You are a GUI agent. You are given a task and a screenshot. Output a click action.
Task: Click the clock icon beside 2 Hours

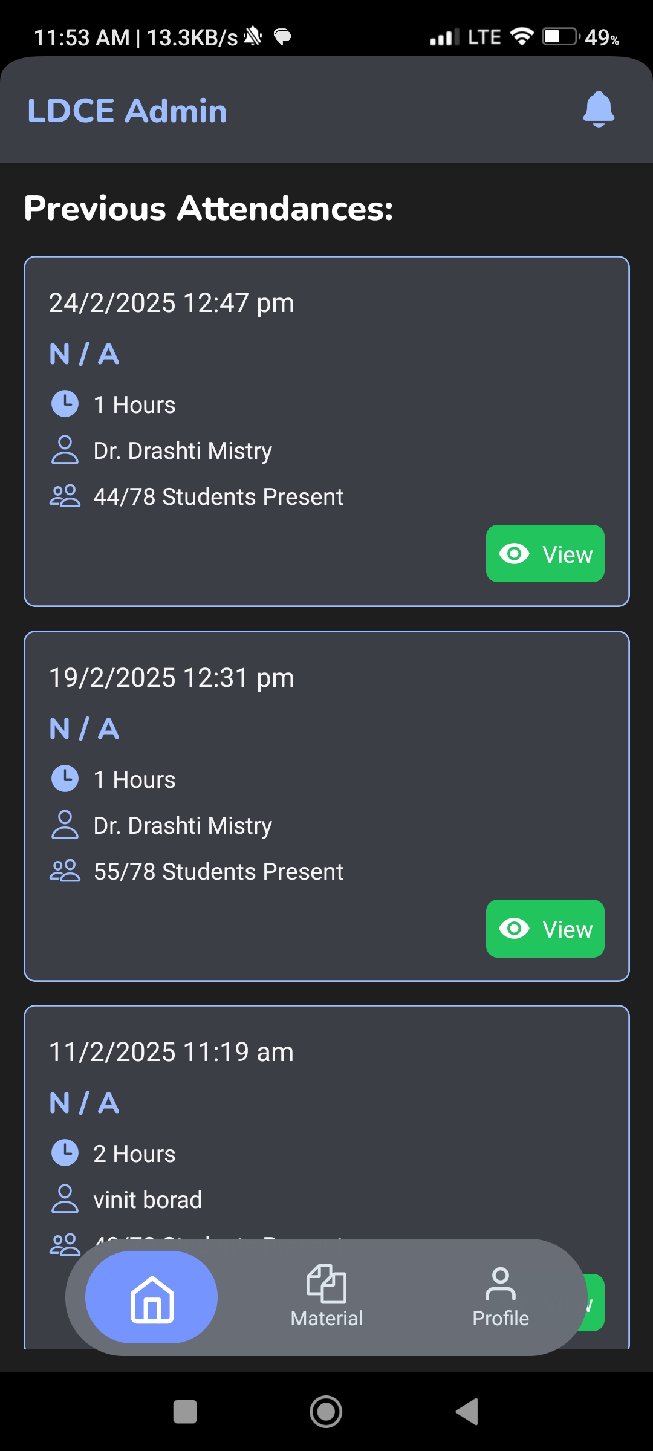[x=65, y=1153]
